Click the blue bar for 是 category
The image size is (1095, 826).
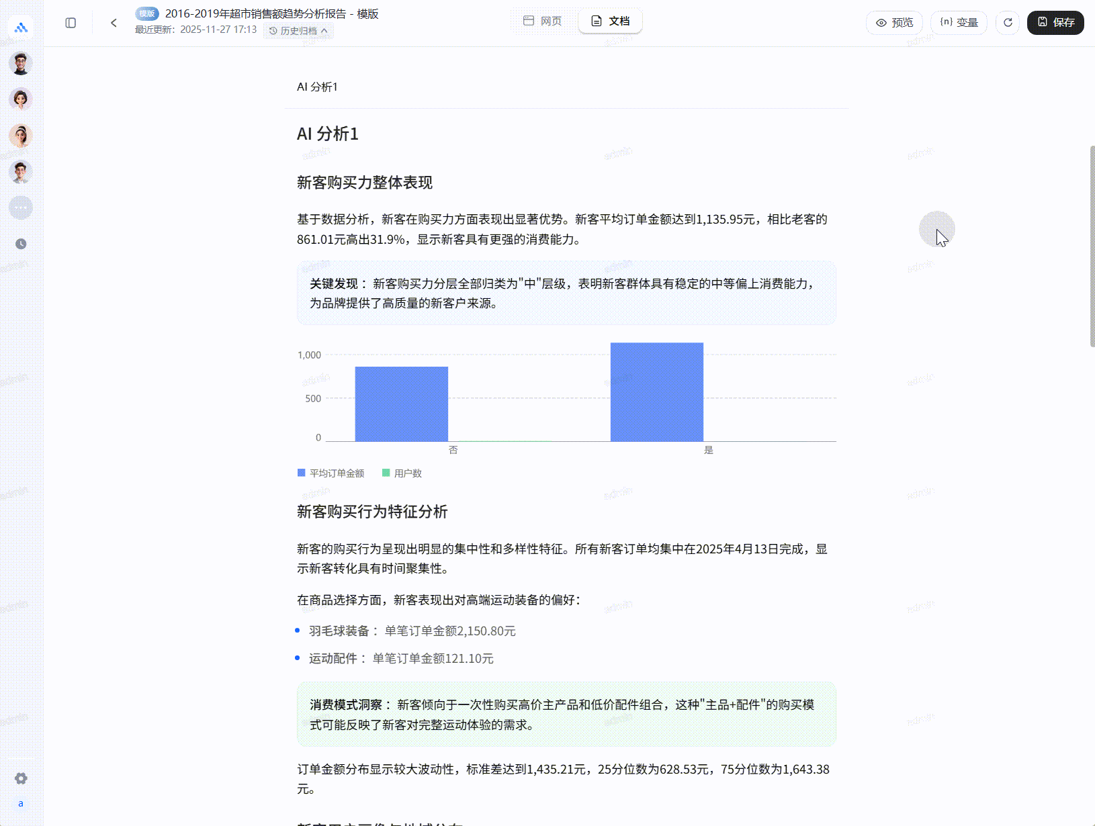(x=656, y=392)
